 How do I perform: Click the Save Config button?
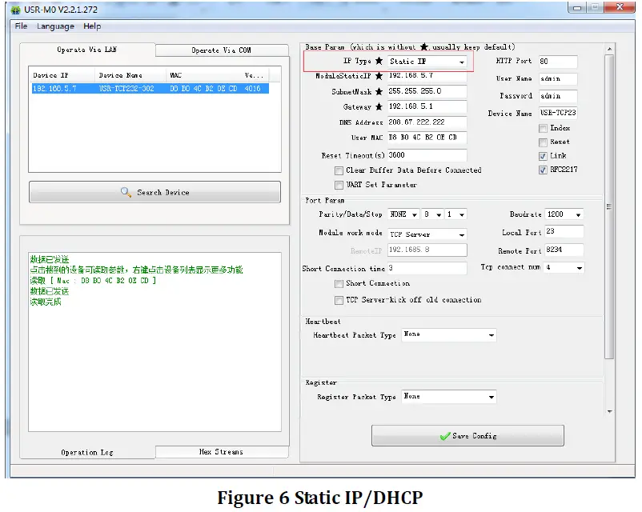click(467, 436)
